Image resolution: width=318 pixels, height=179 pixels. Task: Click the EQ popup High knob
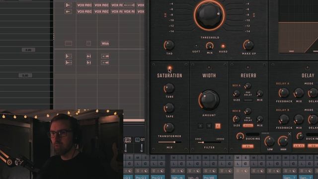coord(283,141)
